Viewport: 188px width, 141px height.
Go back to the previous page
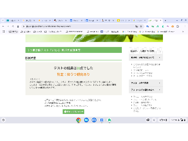point(3,26)
